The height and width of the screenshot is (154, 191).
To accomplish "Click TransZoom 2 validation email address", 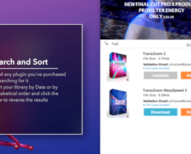I will (x=180, y=64).
